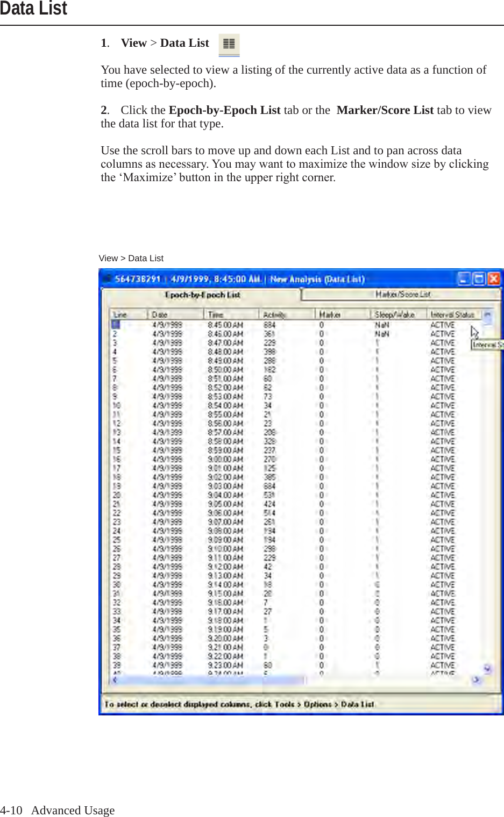The width and height of the screenshot is (504, 817).
Task: Click the Activity column header
Action: click(x=274, y=314)
